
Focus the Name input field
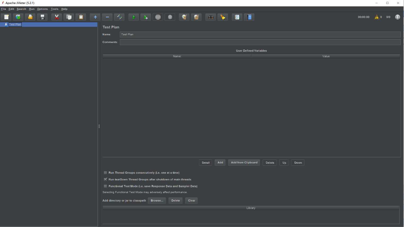pos(260,34)
